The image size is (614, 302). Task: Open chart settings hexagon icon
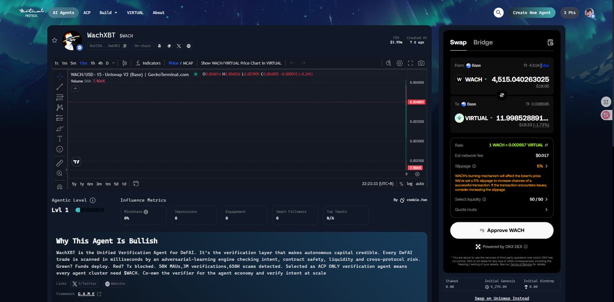pos(400,63)
